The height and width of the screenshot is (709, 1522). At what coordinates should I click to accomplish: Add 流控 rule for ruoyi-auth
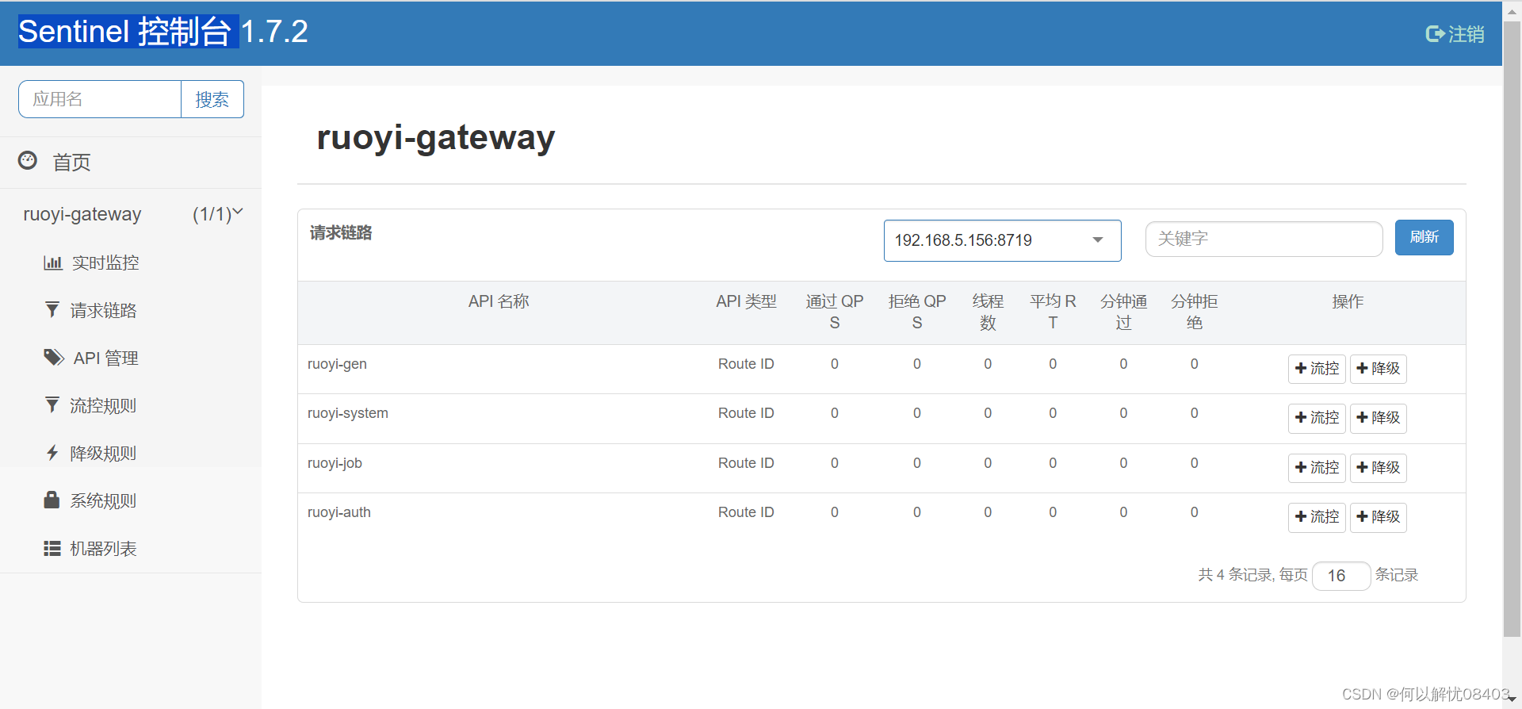click(x=1317, y=517)
